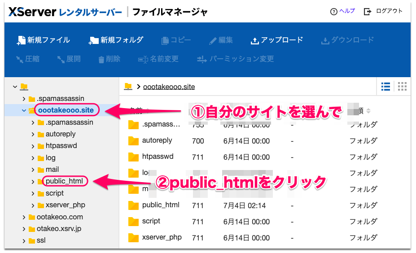Click the 7月4日 02:14 date cell

pyautogui.click(x=244, y=205)
